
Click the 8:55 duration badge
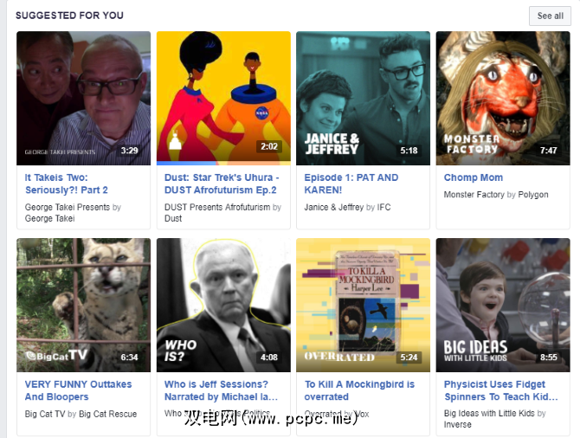point(548,357)
